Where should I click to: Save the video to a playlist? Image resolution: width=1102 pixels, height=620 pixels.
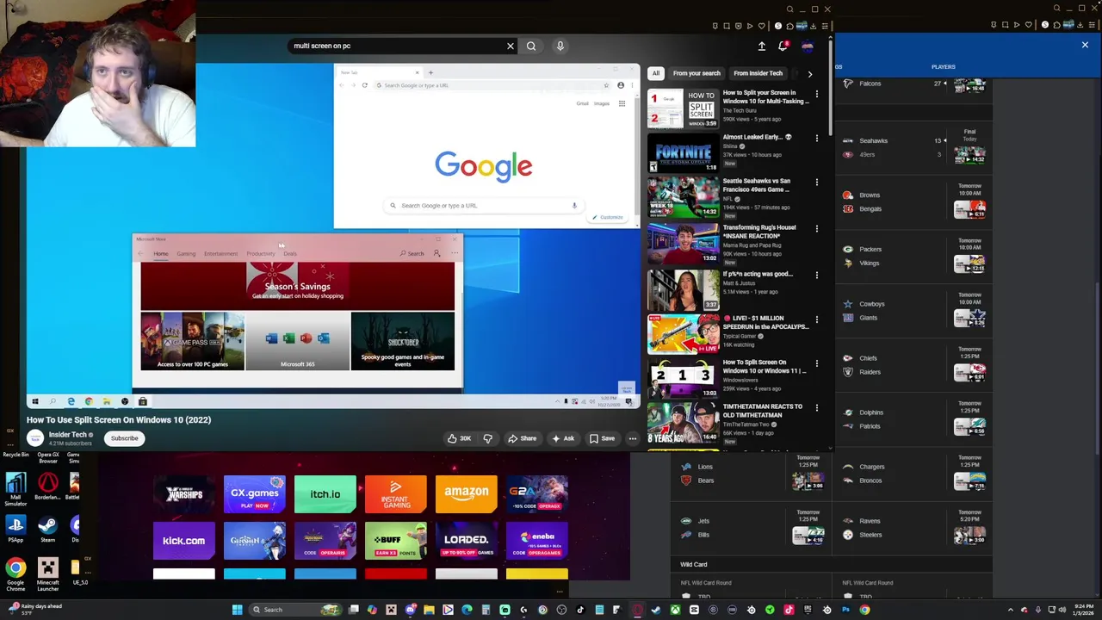602,438
